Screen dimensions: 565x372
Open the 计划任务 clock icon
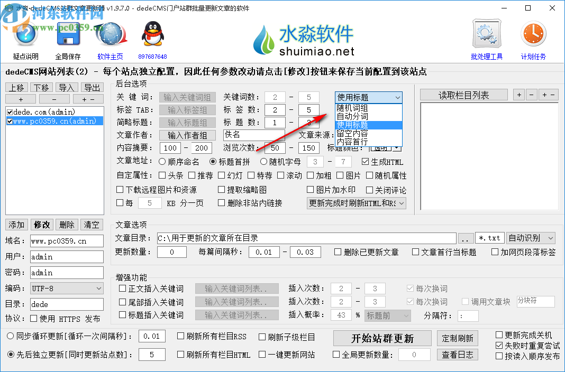533,33
